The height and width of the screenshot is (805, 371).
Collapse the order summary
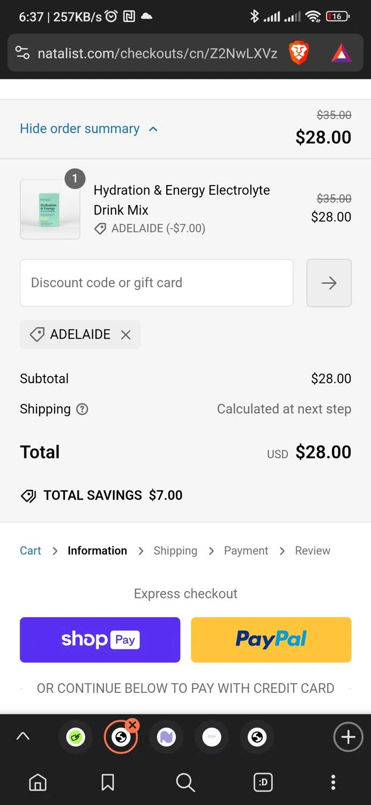click(88, 129)
